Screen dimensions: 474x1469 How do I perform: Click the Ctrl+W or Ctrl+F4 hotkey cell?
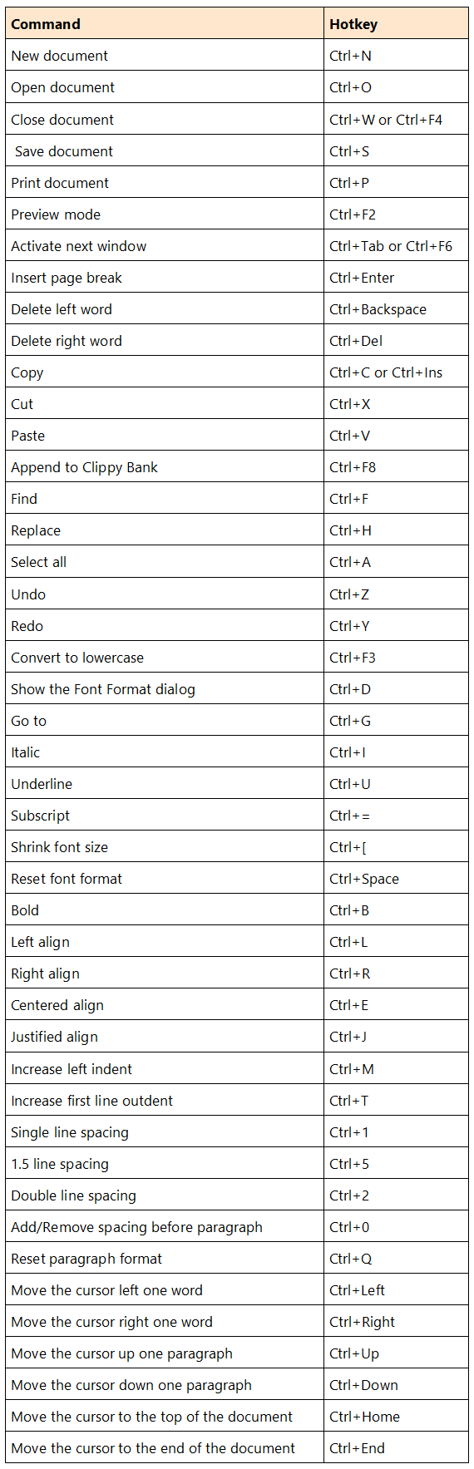396,119
